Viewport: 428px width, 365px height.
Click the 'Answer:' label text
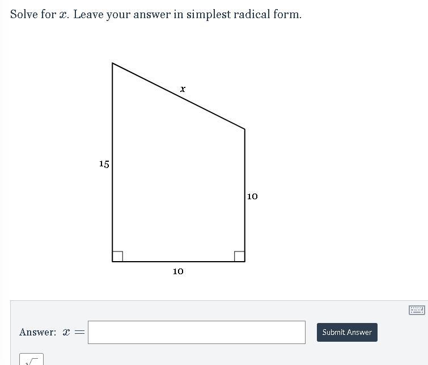click(37, 332)
